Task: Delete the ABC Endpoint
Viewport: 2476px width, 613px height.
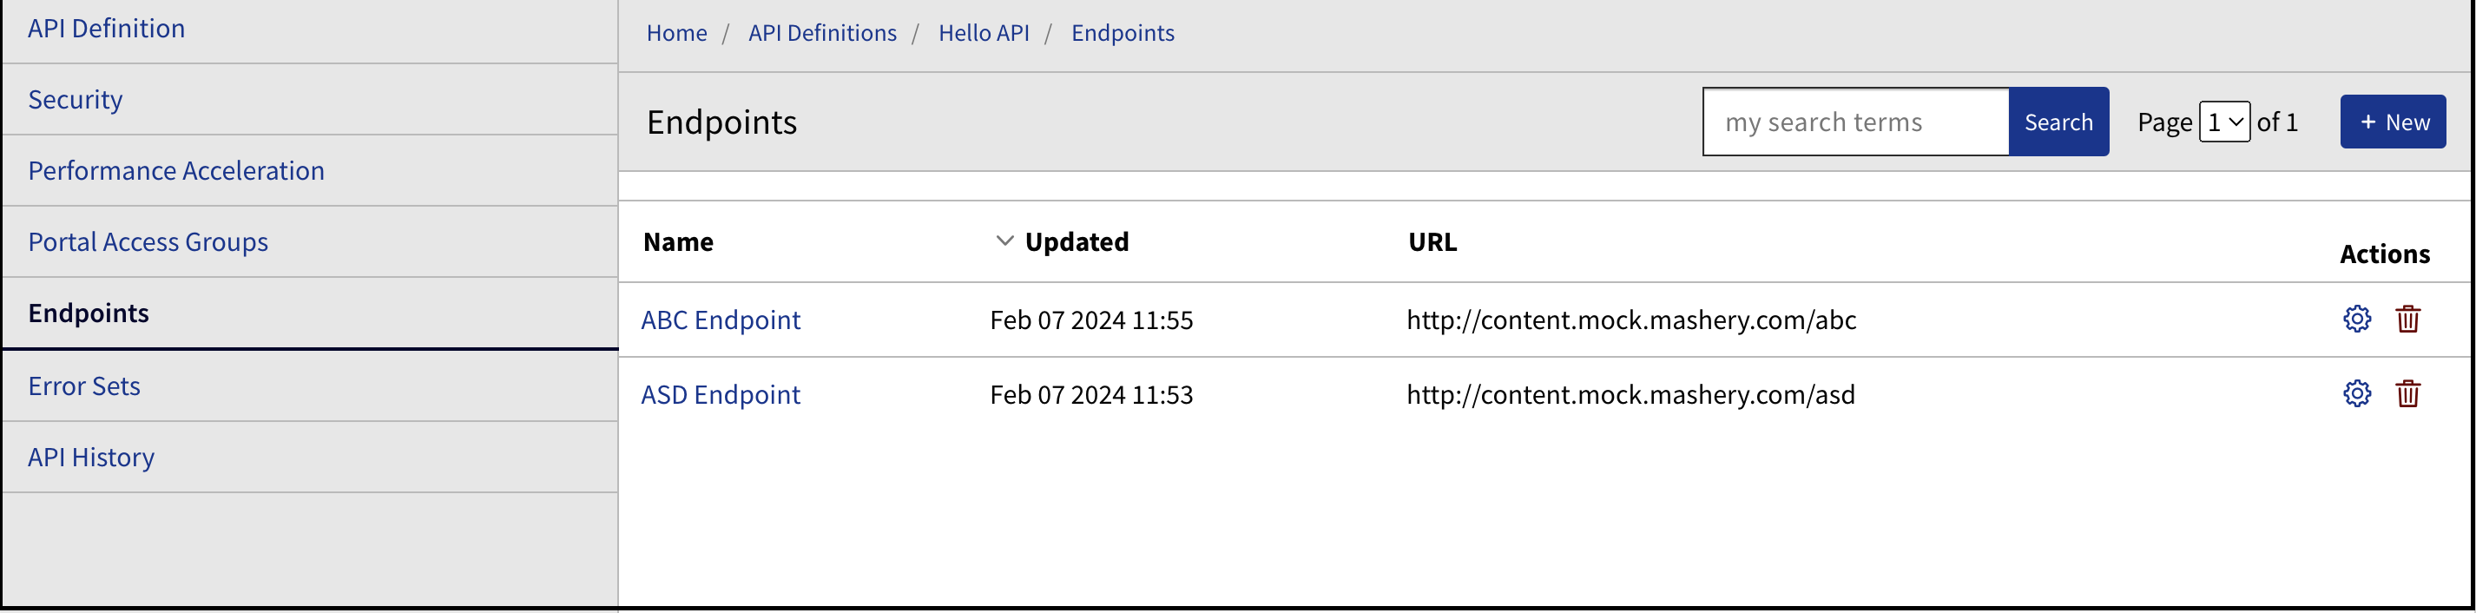Action: tap(2410, 319)
